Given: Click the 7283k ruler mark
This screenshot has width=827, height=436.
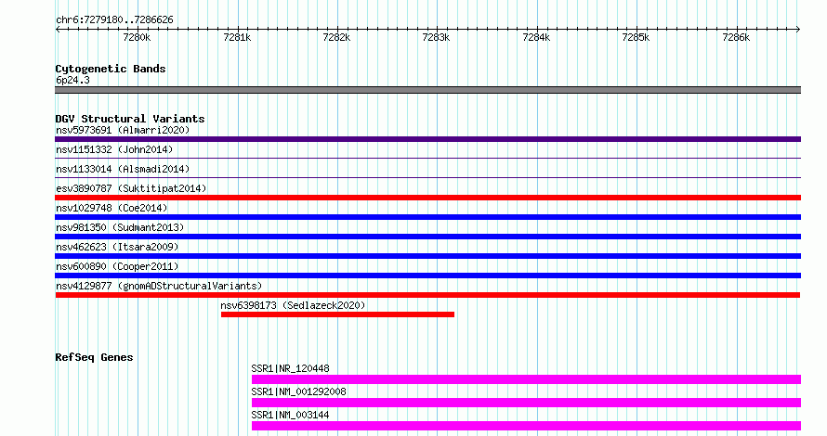Looking at the screenshot, I should 436,37.
